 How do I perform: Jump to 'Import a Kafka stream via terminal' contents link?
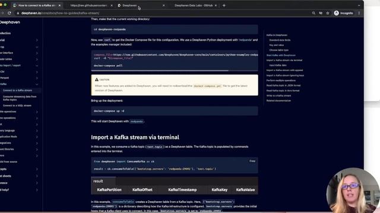(x=284, y=60)
